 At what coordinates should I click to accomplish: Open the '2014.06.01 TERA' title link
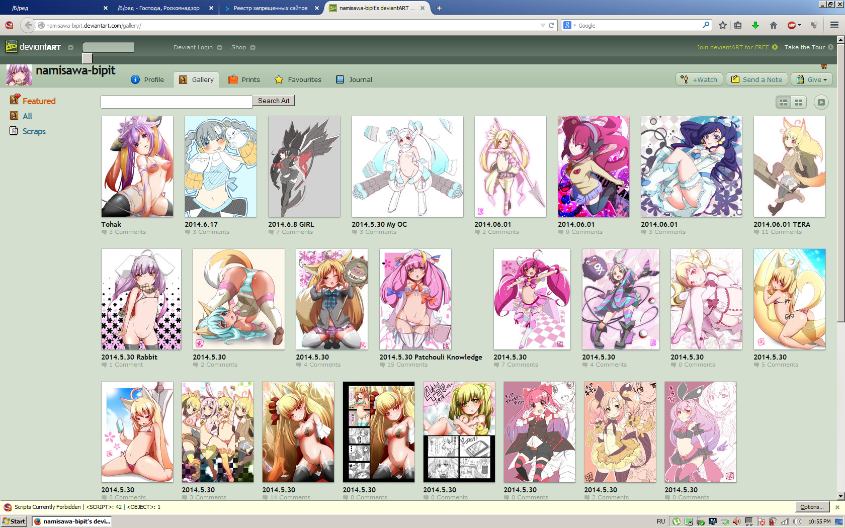click(x=782, y=224)
